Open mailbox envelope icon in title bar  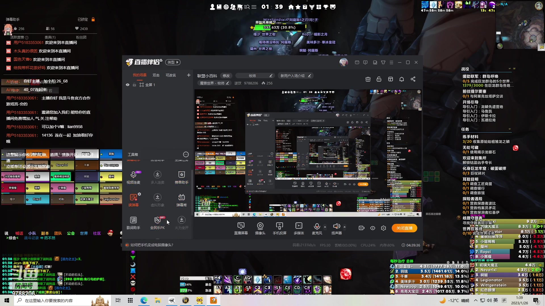(x=357, y=62)
